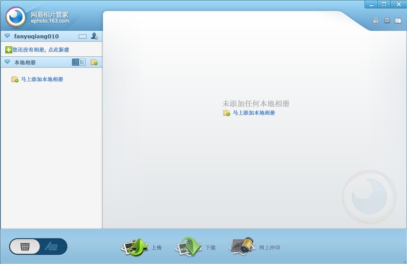Click the lock icon in top-right toolbar
The width and height of the screenshot is (407, 264).
(376, 20)
